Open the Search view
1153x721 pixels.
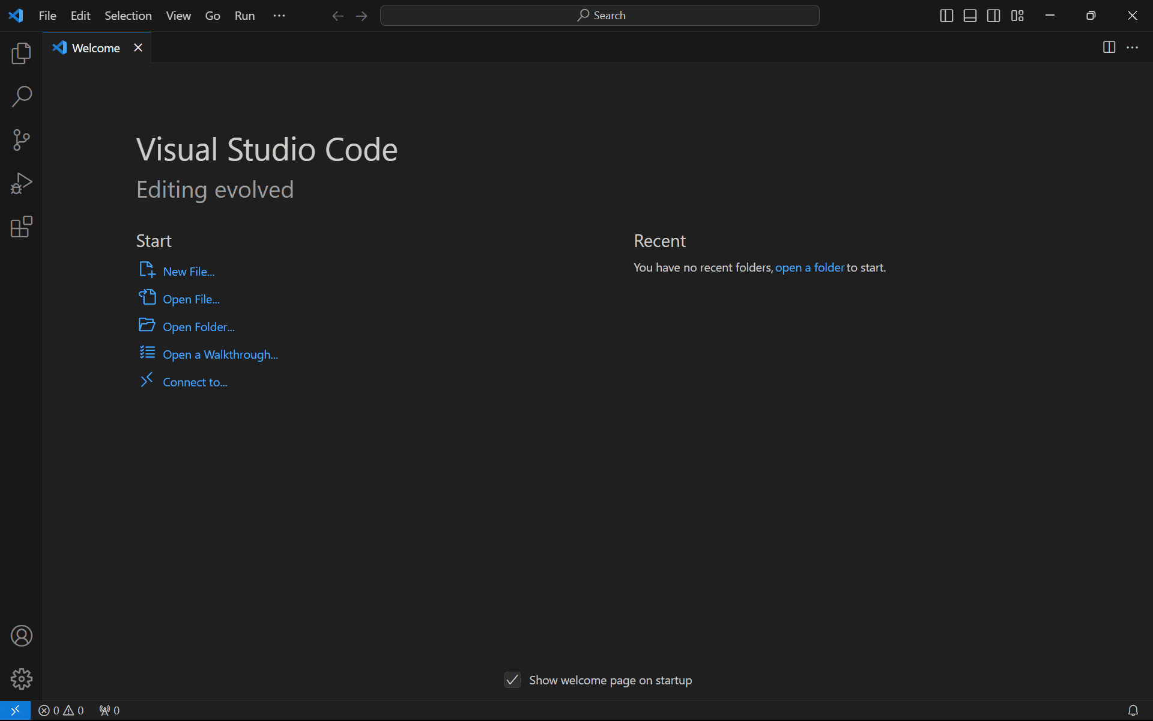[21, 96]
